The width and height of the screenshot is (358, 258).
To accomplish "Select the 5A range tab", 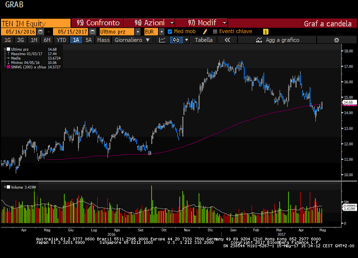I will click(89, 40).
